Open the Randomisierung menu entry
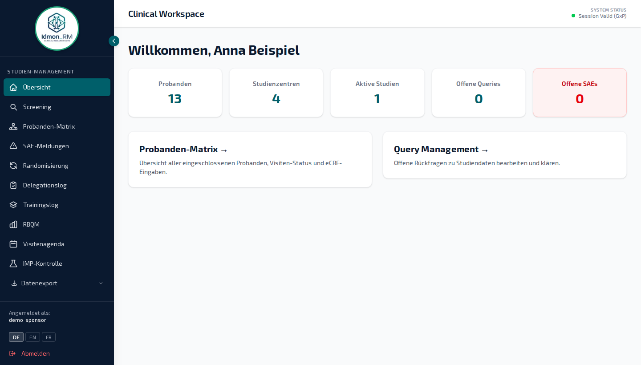Screen dimensions: 641x365 tap(57, 166)
